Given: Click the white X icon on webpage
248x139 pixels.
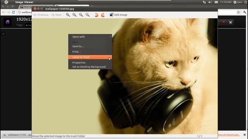Looking at the screenshot, I should [x=231, y=22].
